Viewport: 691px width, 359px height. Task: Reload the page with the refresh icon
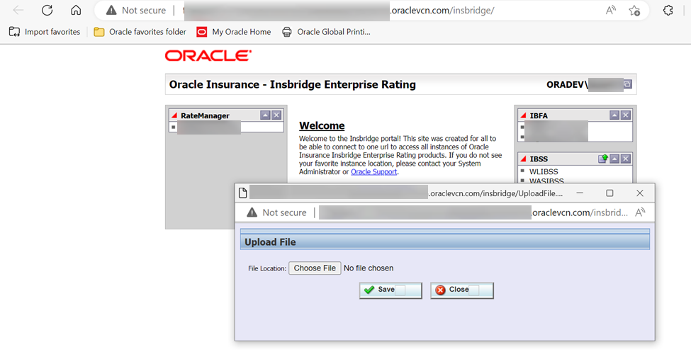47,10
